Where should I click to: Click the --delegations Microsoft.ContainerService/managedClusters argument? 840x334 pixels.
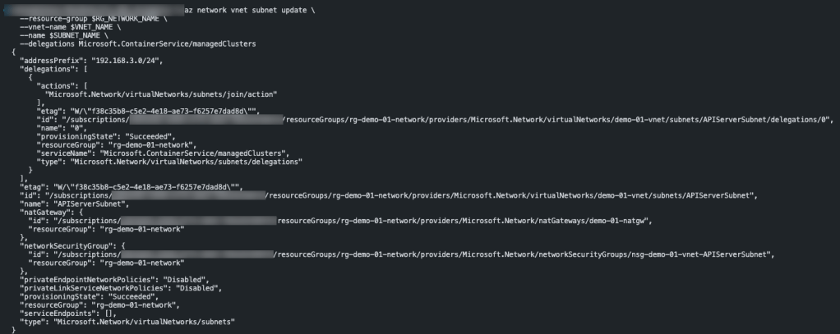[137, 43]
